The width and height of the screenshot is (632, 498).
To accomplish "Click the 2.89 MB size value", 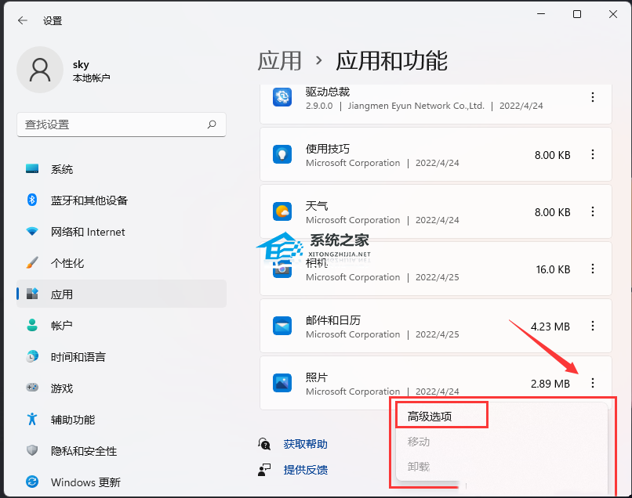I will (550, 384).
